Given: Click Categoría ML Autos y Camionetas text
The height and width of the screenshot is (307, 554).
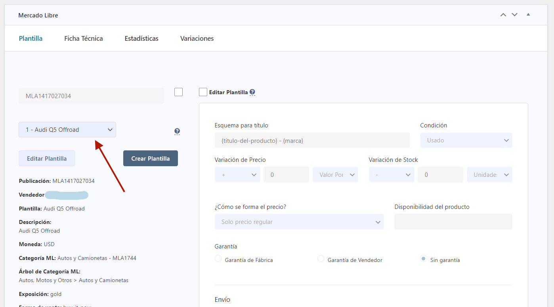Looking at the screenshot, I should tap(77, 258).
